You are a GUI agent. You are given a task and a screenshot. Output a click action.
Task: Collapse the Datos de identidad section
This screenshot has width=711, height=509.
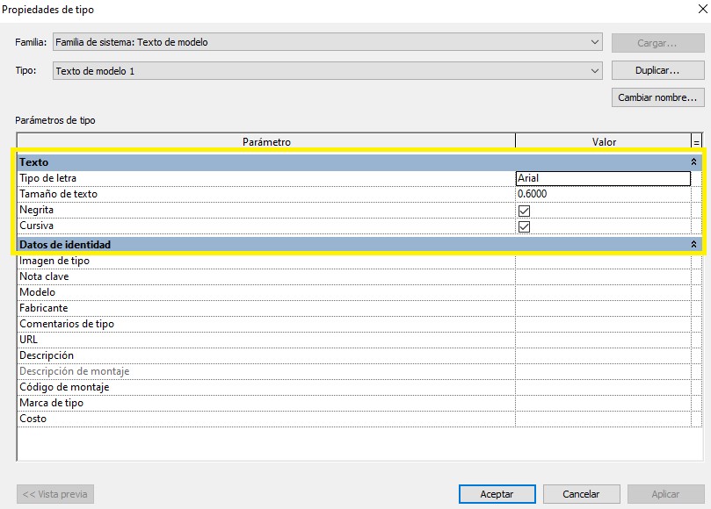click(x=694, y=245)
